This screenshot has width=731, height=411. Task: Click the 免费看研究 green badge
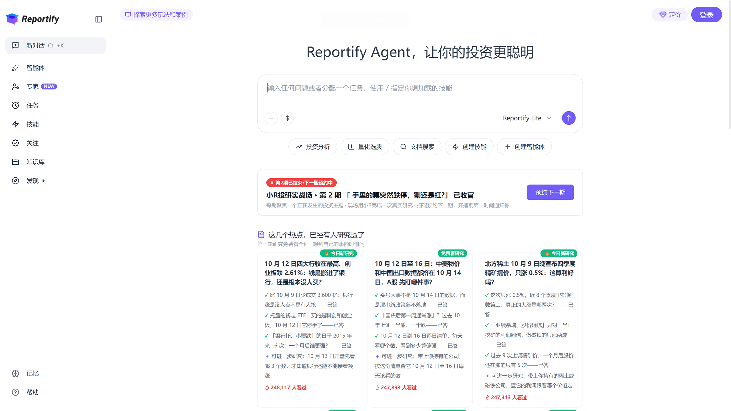452,253
